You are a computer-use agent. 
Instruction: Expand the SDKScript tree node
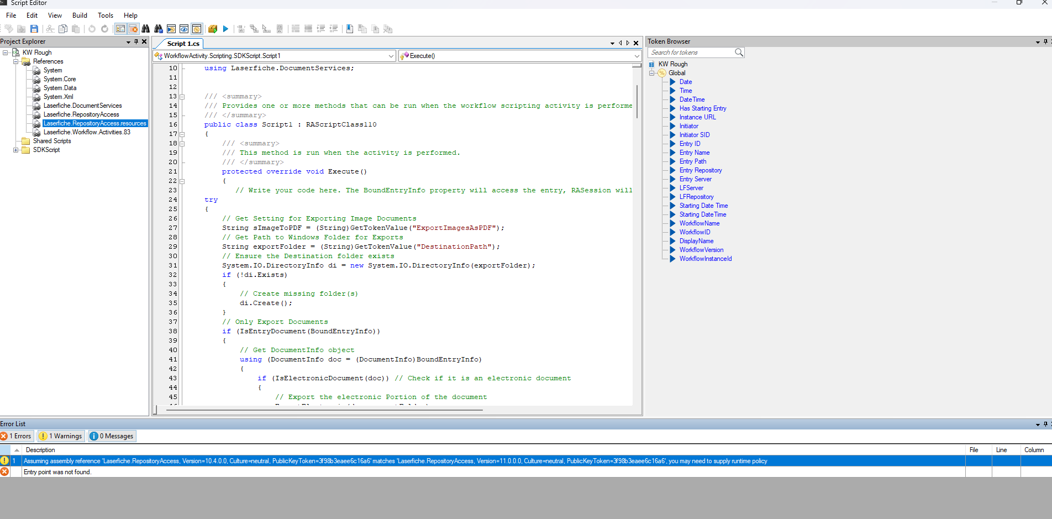[16, 150]
